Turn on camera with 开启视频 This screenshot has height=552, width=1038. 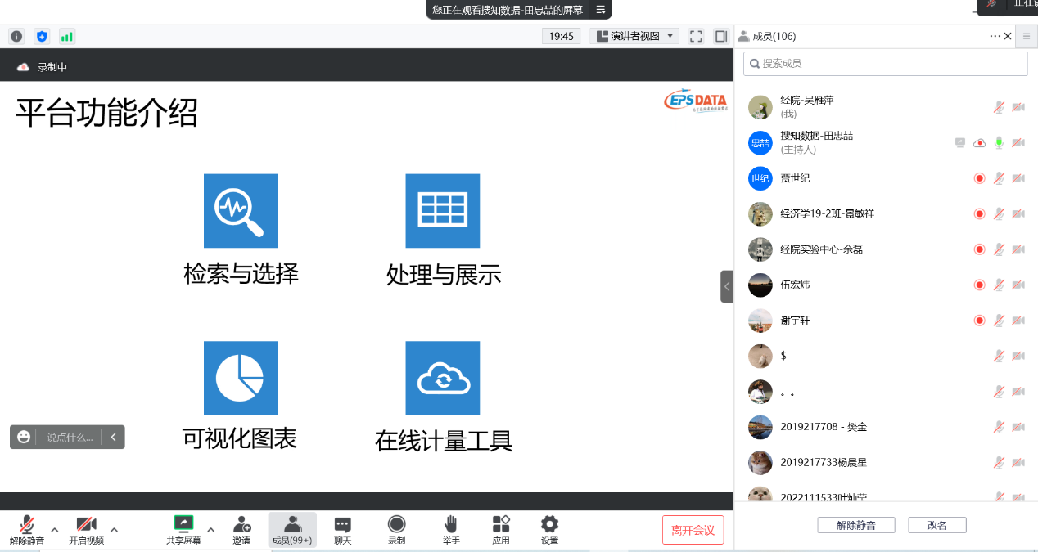click(86, 529)
